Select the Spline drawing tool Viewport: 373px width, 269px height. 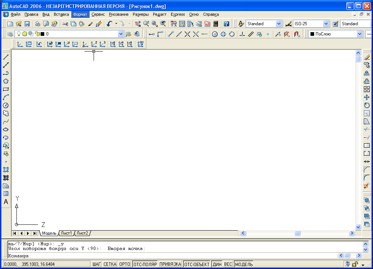pos(6,122)
